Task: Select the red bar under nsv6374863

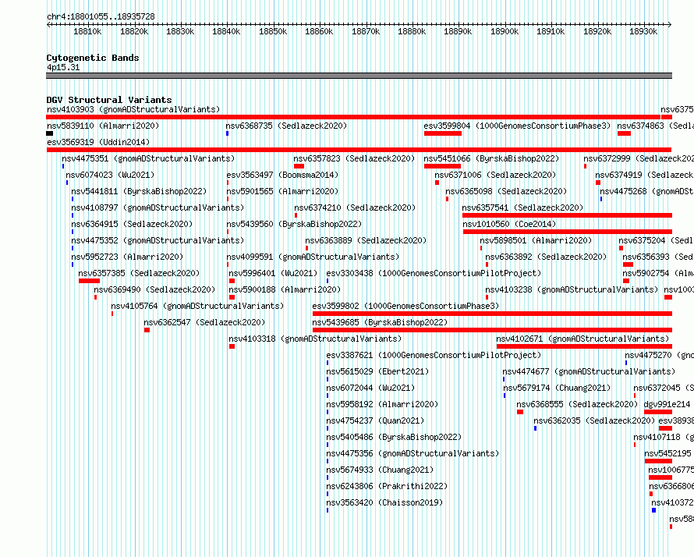Action: point(624,133)
